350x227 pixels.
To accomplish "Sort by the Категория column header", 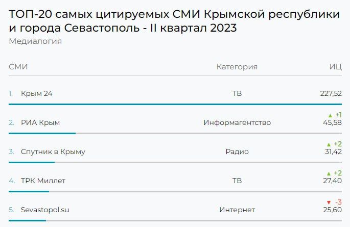I will coord(237,67).
